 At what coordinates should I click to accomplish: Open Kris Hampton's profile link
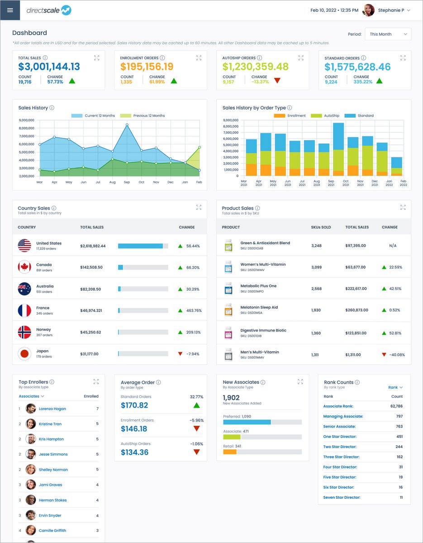point(51,439)
